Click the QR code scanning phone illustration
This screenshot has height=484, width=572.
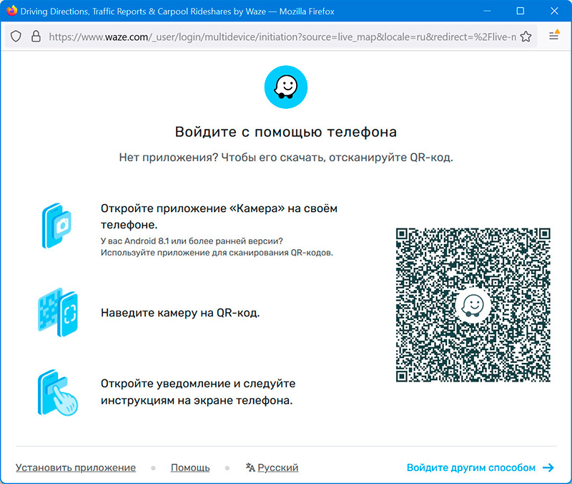57,313
